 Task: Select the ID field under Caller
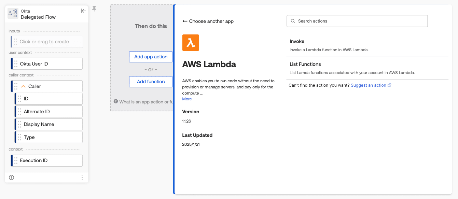[x=48, y=99]
